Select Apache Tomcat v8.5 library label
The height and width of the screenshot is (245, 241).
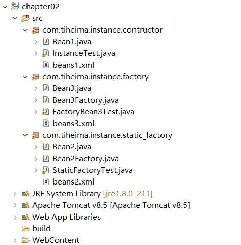(111, 205)
